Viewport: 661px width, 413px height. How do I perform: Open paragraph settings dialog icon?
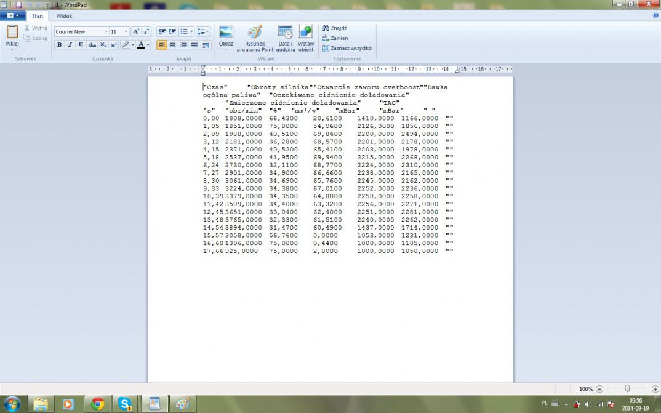(206, 45)
